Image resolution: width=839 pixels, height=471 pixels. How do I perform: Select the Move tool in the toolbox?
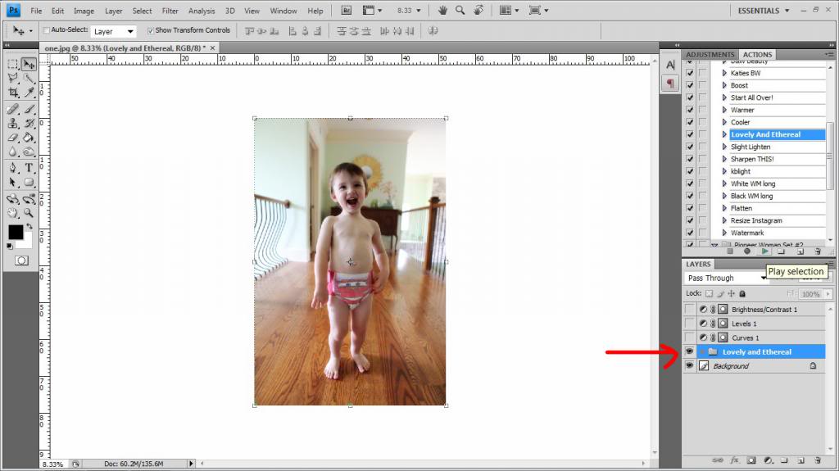click(x=29, y=64)
